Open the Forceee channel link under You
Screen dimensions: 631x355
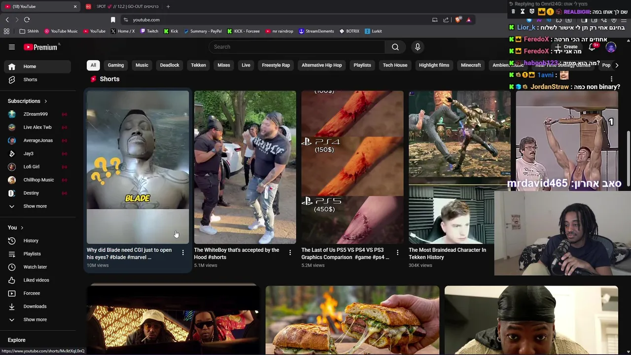(x=38, y=293)
